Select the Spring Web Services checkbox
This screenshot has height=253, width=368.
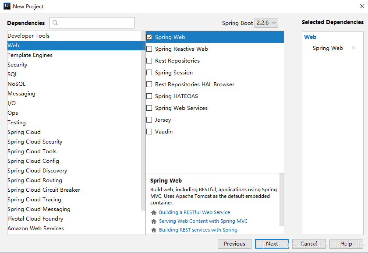coord(149,108)
